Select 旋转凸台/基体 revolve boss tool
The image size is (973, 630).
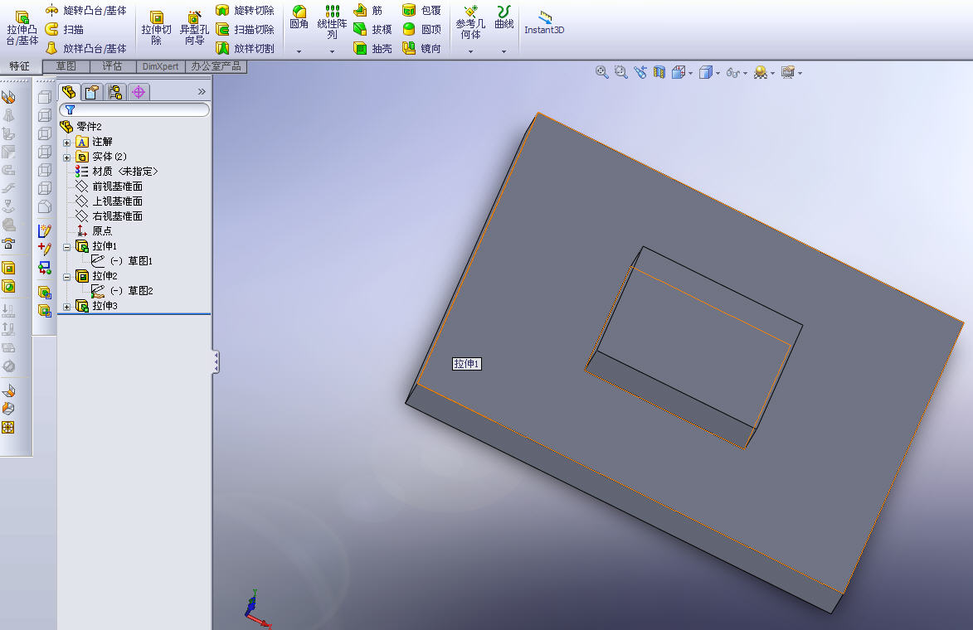pyautogui.click(x=86, y=11)
